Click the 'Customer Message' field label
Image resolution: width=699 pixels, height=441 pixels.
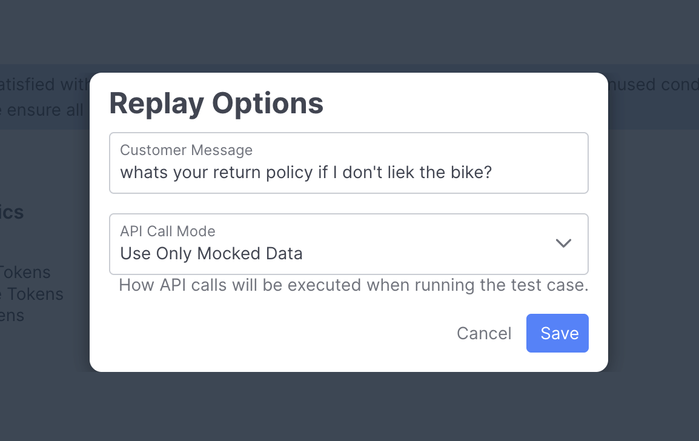186,150
